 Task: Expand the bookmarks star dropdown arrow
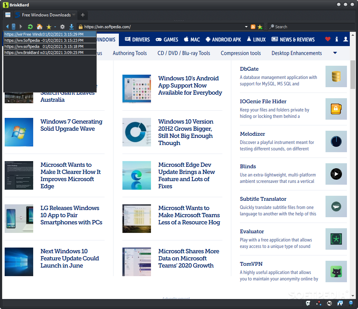[55, 27]
